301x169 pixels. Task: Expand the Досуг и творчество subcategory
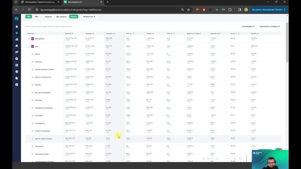coord(32,77)
